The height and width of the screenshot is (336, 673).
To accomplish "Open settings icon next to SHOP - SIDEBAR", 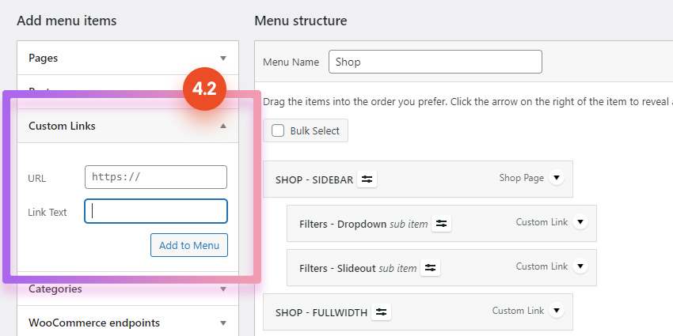I will [x=367, y=179].
